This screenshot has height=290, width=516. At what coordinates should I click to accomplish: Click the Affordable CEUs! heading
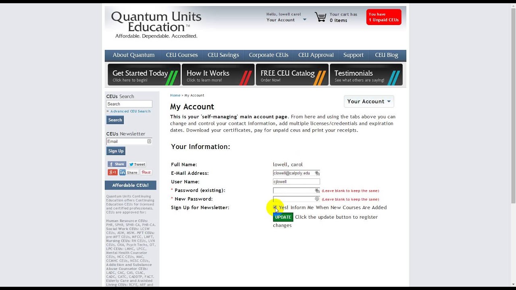coord(130,185)
